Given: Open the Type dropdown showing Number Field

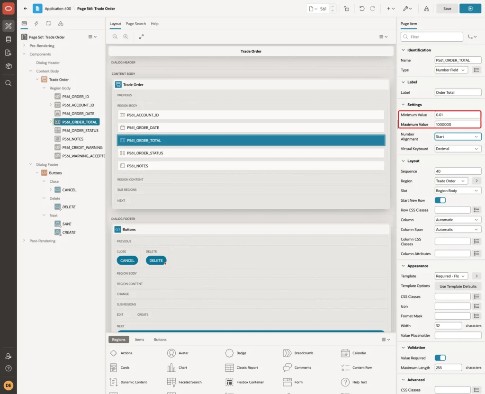Looking at the screenshot, I should click(451, 70).
